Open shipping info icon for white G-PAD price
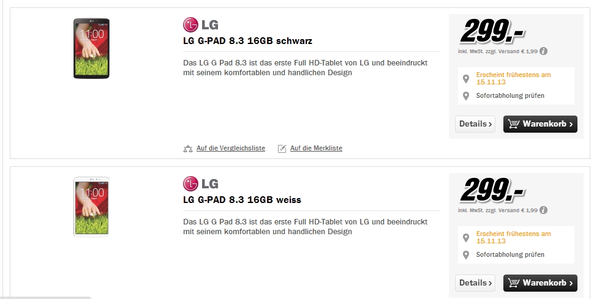 [x=543, y=210]
